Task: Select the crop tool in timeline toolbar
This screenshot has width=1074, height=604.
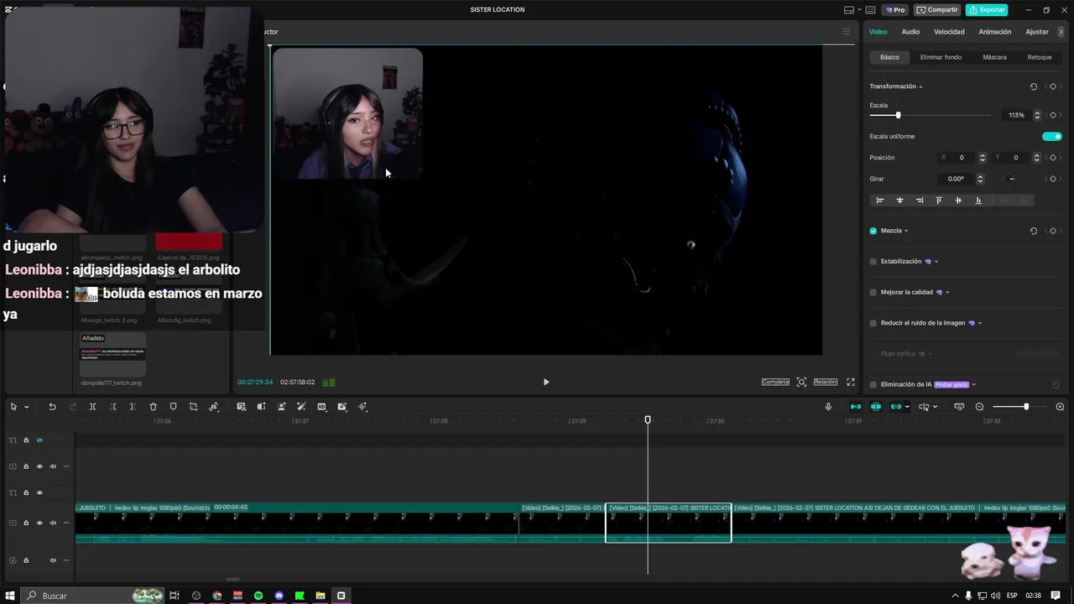Action: pyautogui.click(x=193, y=407)
